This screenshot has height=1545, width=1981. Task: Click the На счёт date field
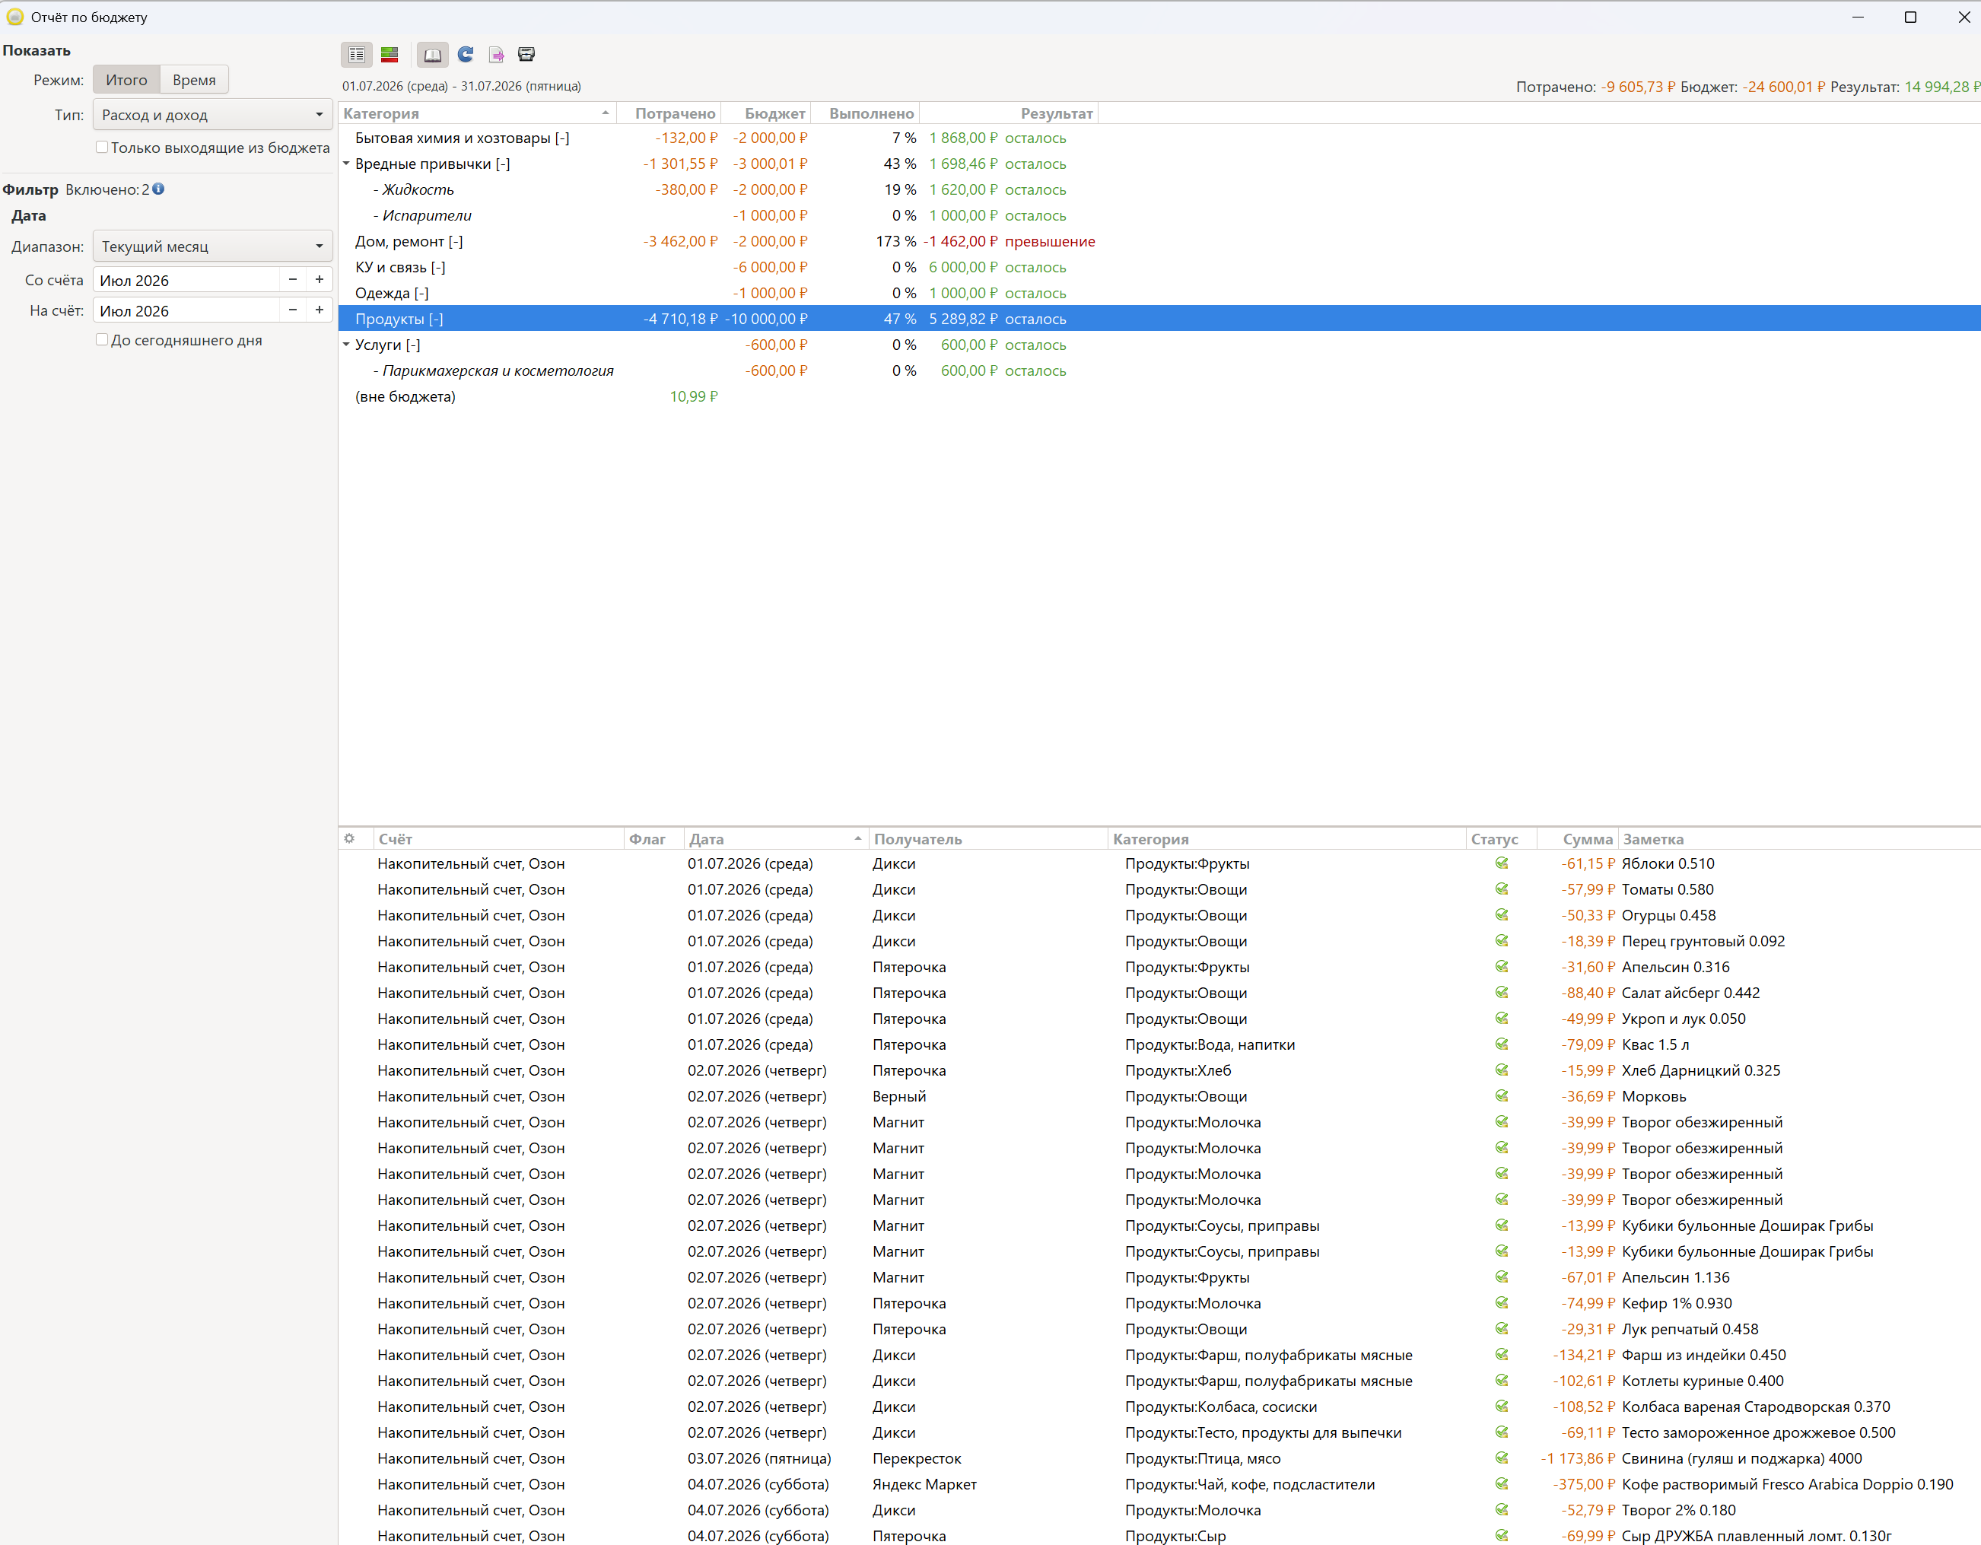pyautogui.click(x=186, y=310)
